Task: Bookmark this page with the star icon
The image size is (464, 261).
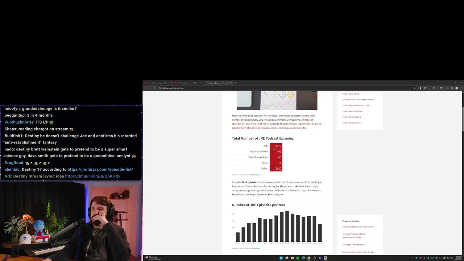Action: (414, 88)
